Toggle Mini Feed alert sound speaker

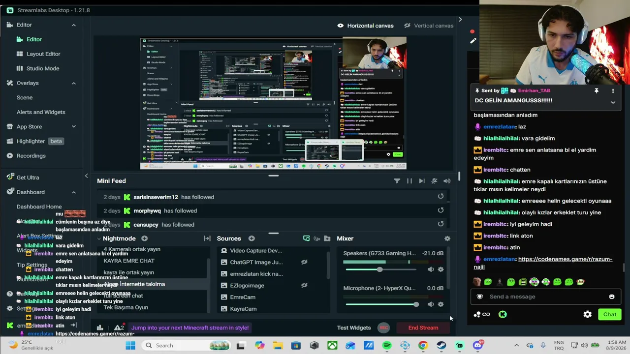(447, 181)
